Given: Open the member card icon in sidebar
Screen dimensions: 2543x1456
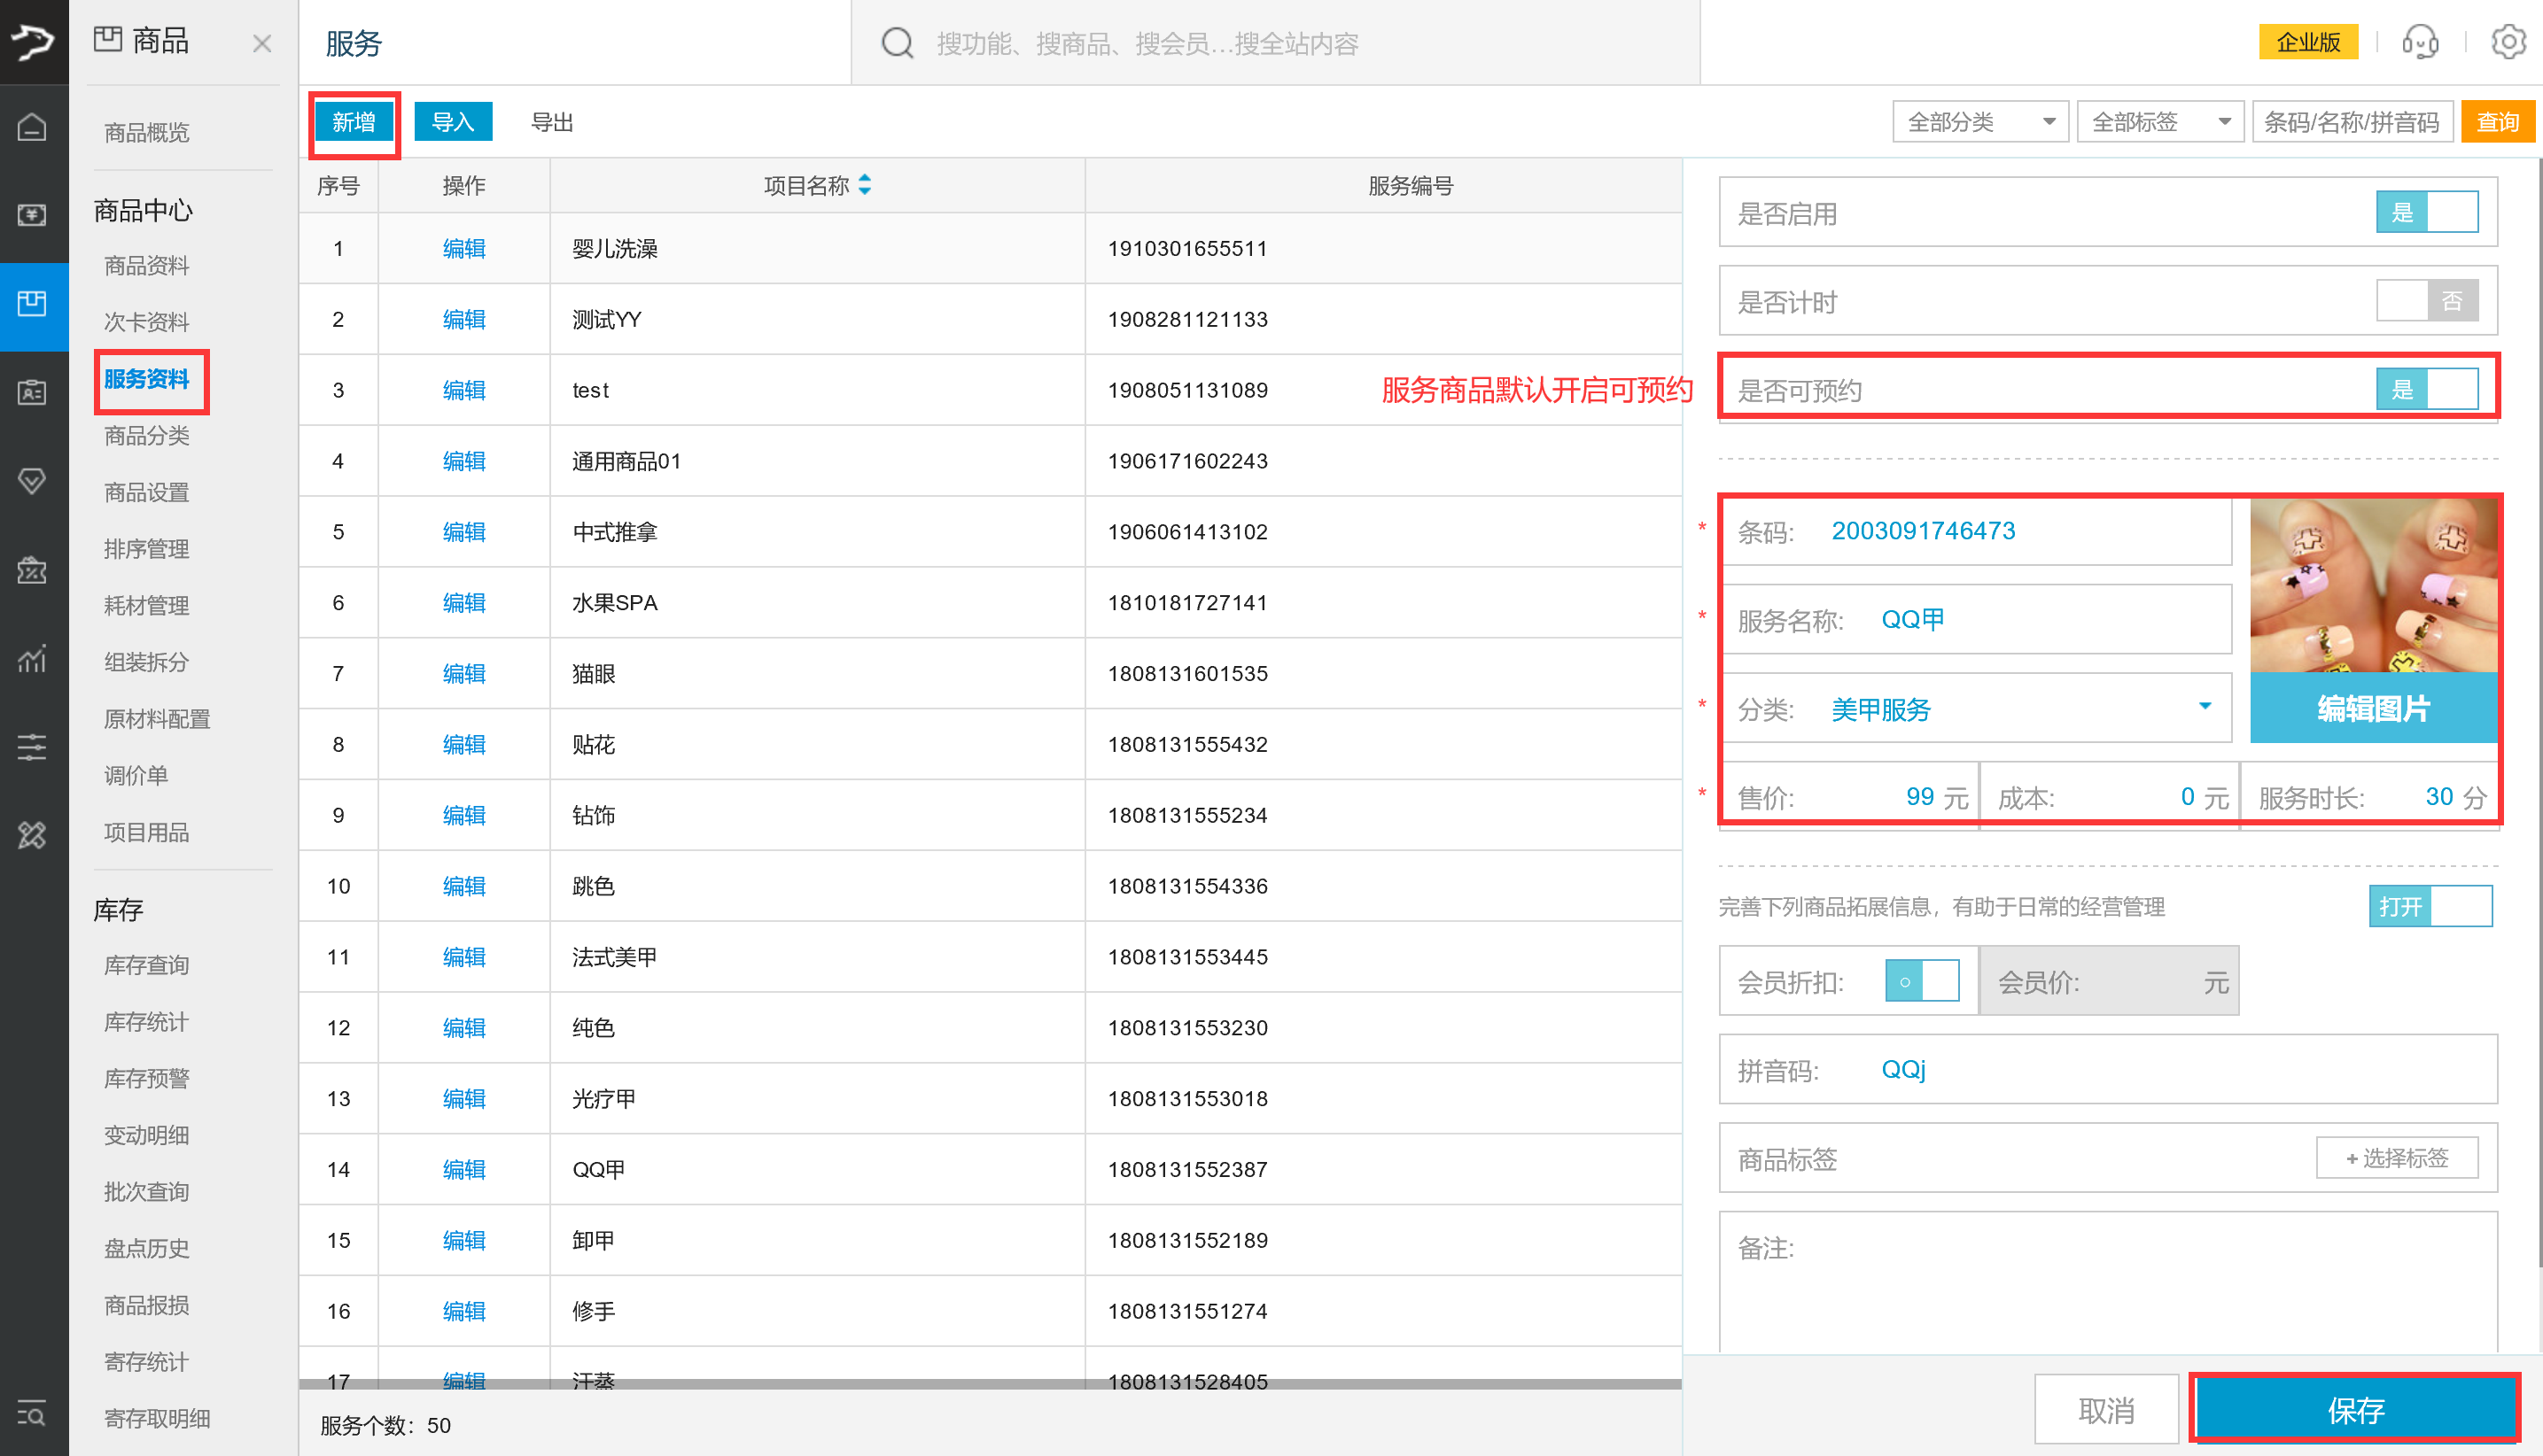Looking at the screenshot, I should coord(32,392).
